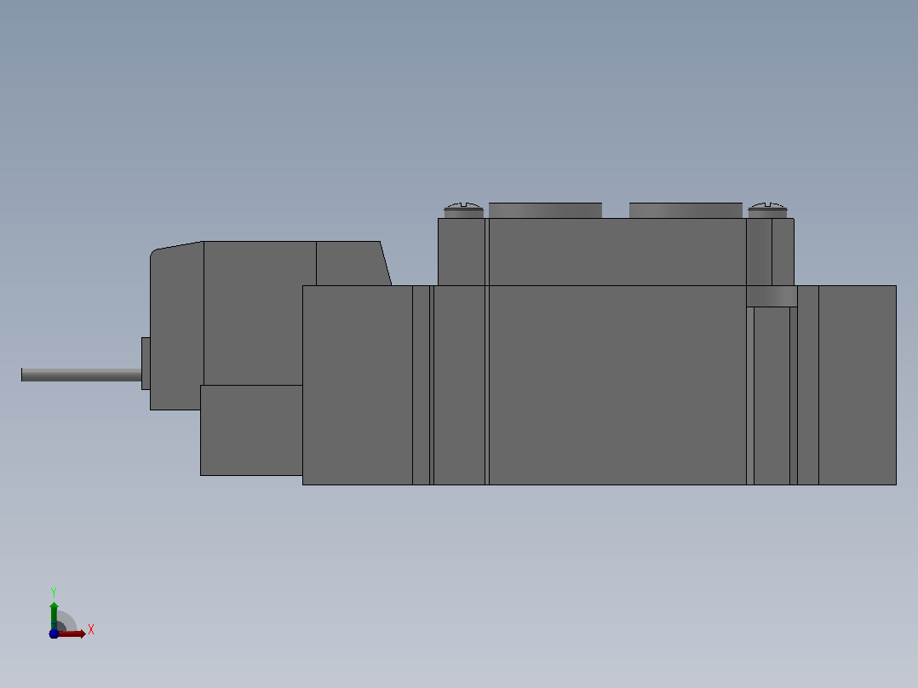Image resolution: width=918 pixels, height=688 pixels.
Task: Select the tapered section with angled right edge
Action: click(351, 263)
